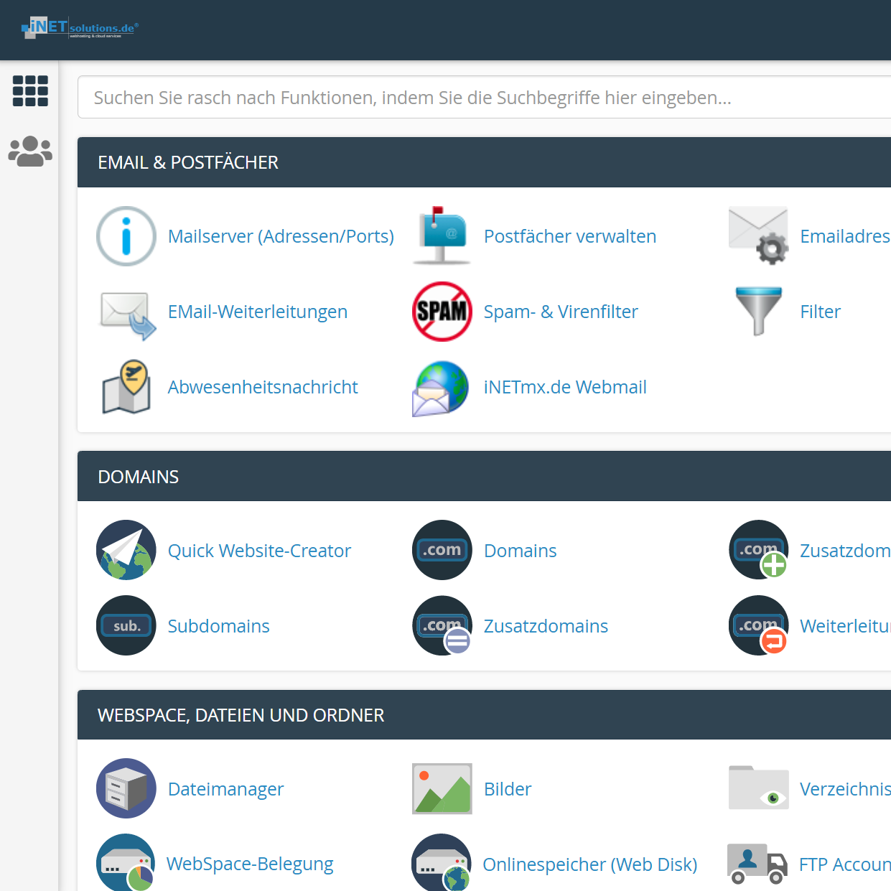Click the Mailserver info icon
The image size is (891, 891).
point(126,236)
